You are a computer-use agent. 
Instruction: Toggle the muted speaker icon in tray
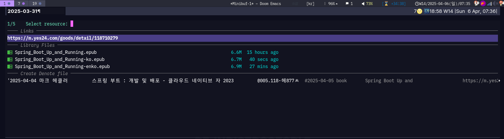(x=495, y=3)
